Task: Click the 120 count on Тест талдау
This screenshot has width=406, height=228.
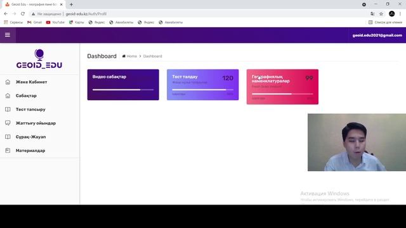Action: tap(228, 78)
